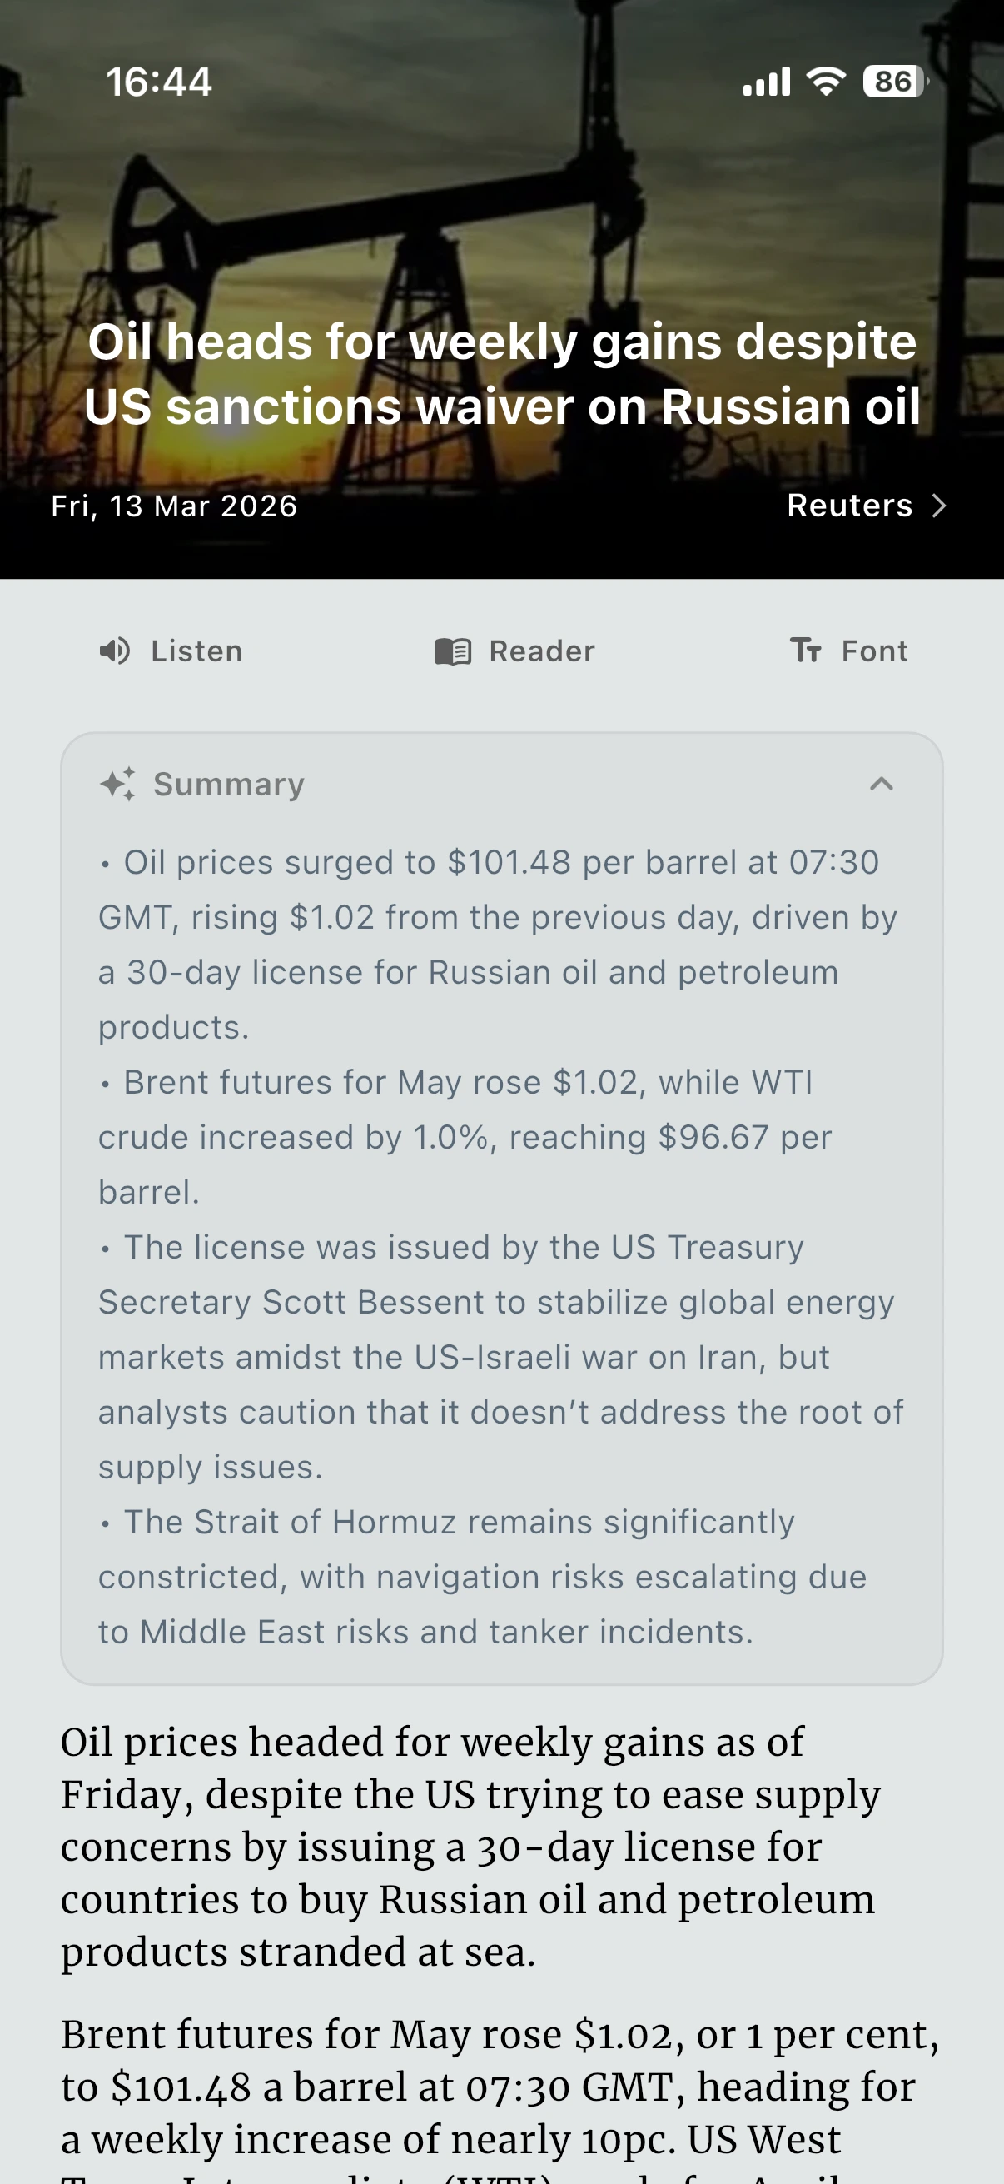
Task: Tap the chevron beside Reuters
Action: [x=939, y=506]
